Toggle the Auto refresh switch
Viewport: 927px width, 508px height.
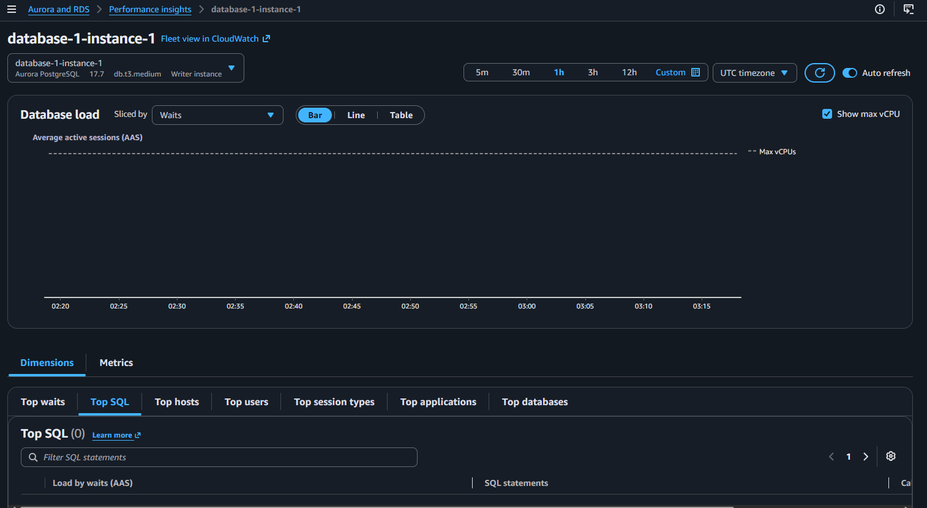(850, 73)
